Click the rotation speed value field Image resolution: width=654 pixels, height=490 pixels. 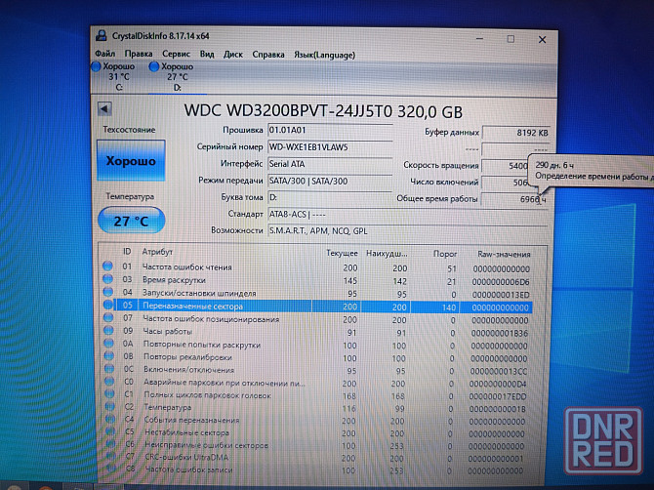point(506,166)
